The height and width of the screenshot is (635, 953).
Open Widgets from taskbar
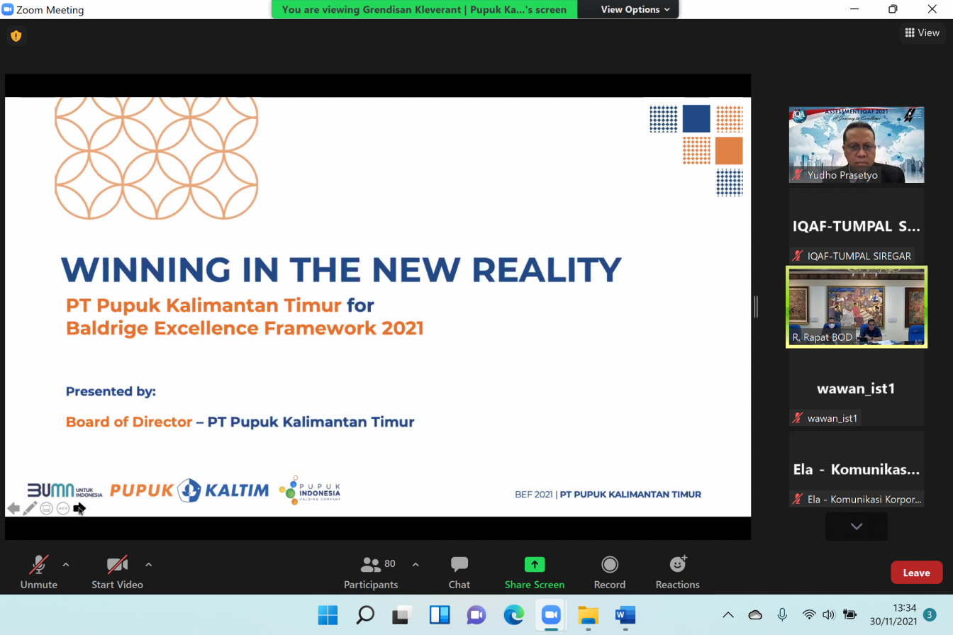(440, 615)
